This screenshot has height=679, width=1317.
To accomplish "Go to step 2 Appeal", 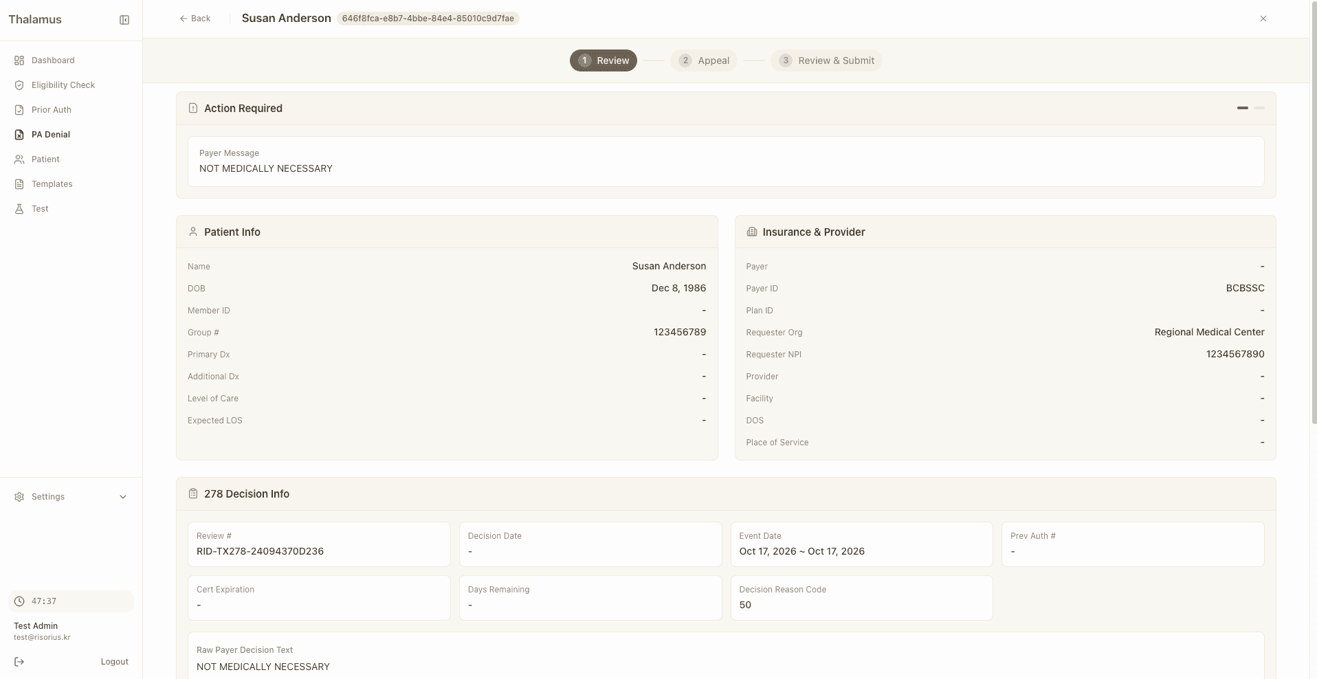I will coord(704,60).
